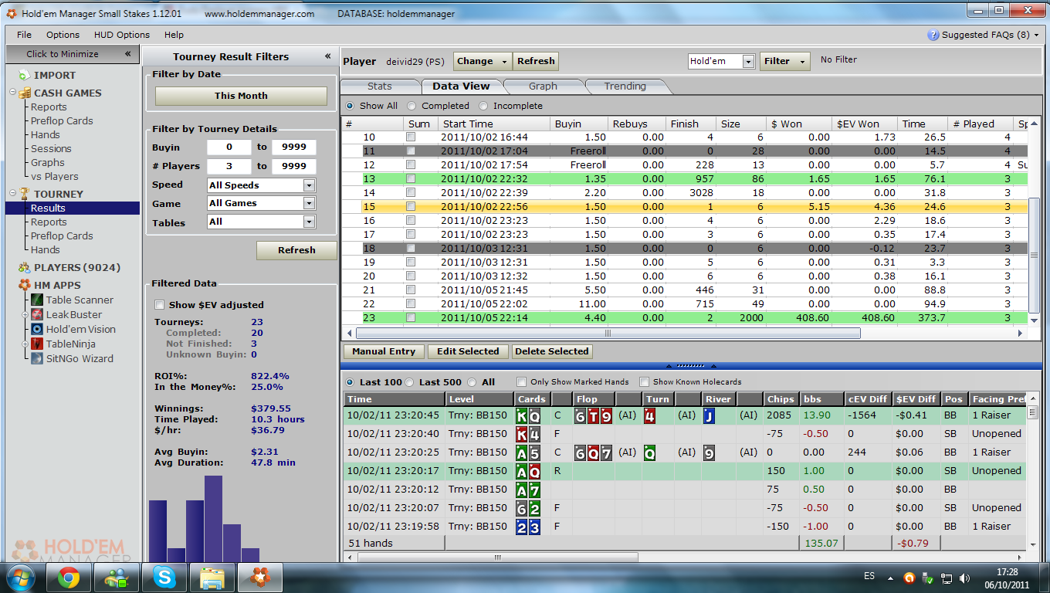1050x593 pixels.
Task: Click the Suggested FAQs (8) link
Action: (986, 35)
